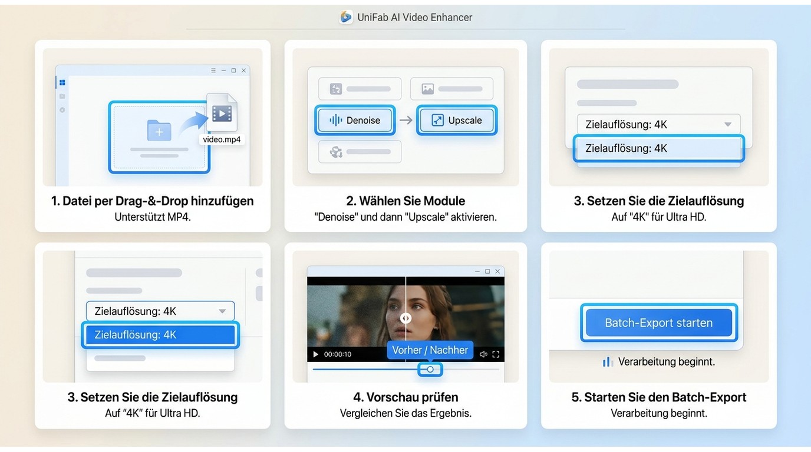This screenshot has height=452, width=811.
Task: Open the hamburger menu in the file-drop window
Action: coord(213,71)
